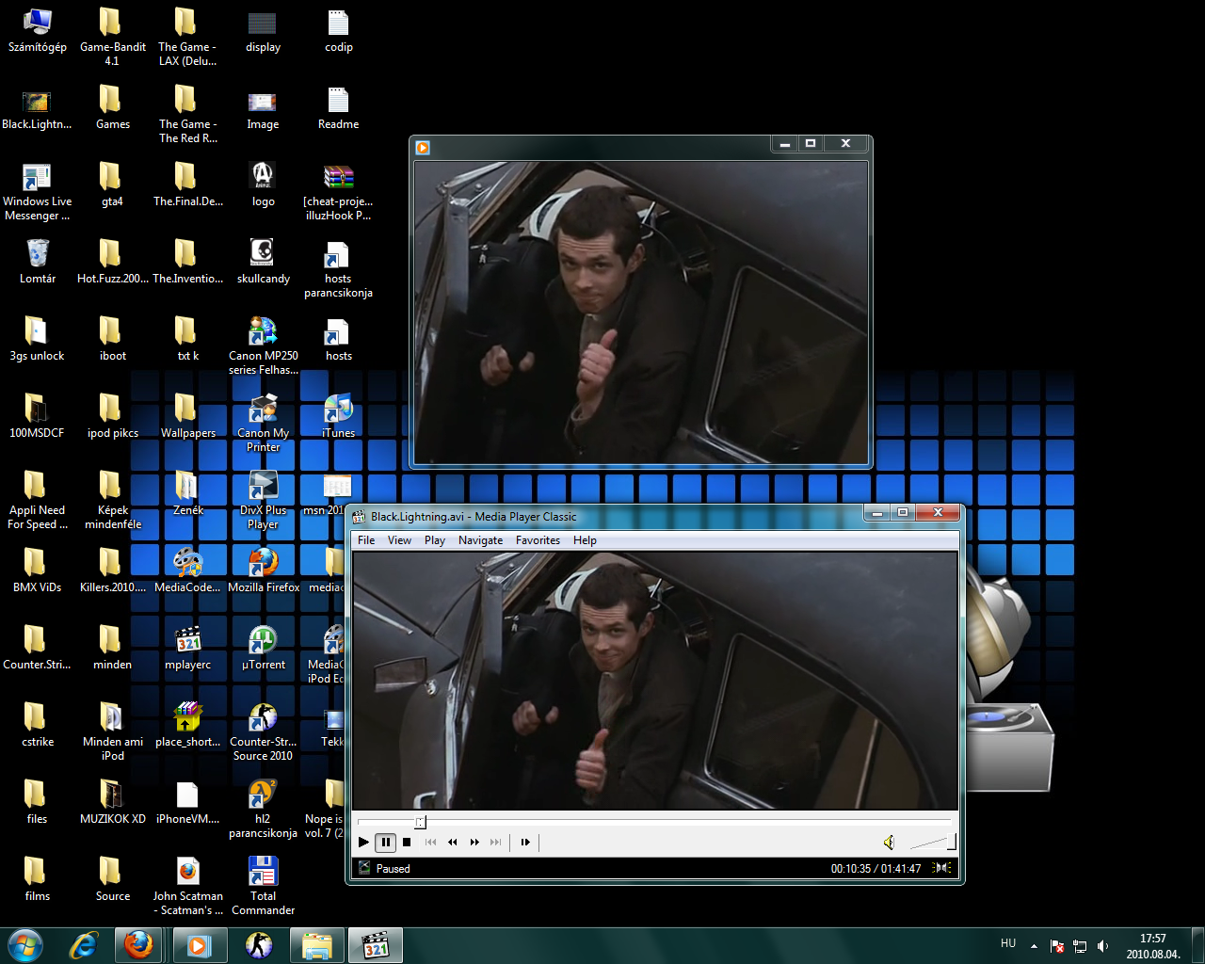Click the Pause button in Media Player Classic

click(x=385, y=843)
